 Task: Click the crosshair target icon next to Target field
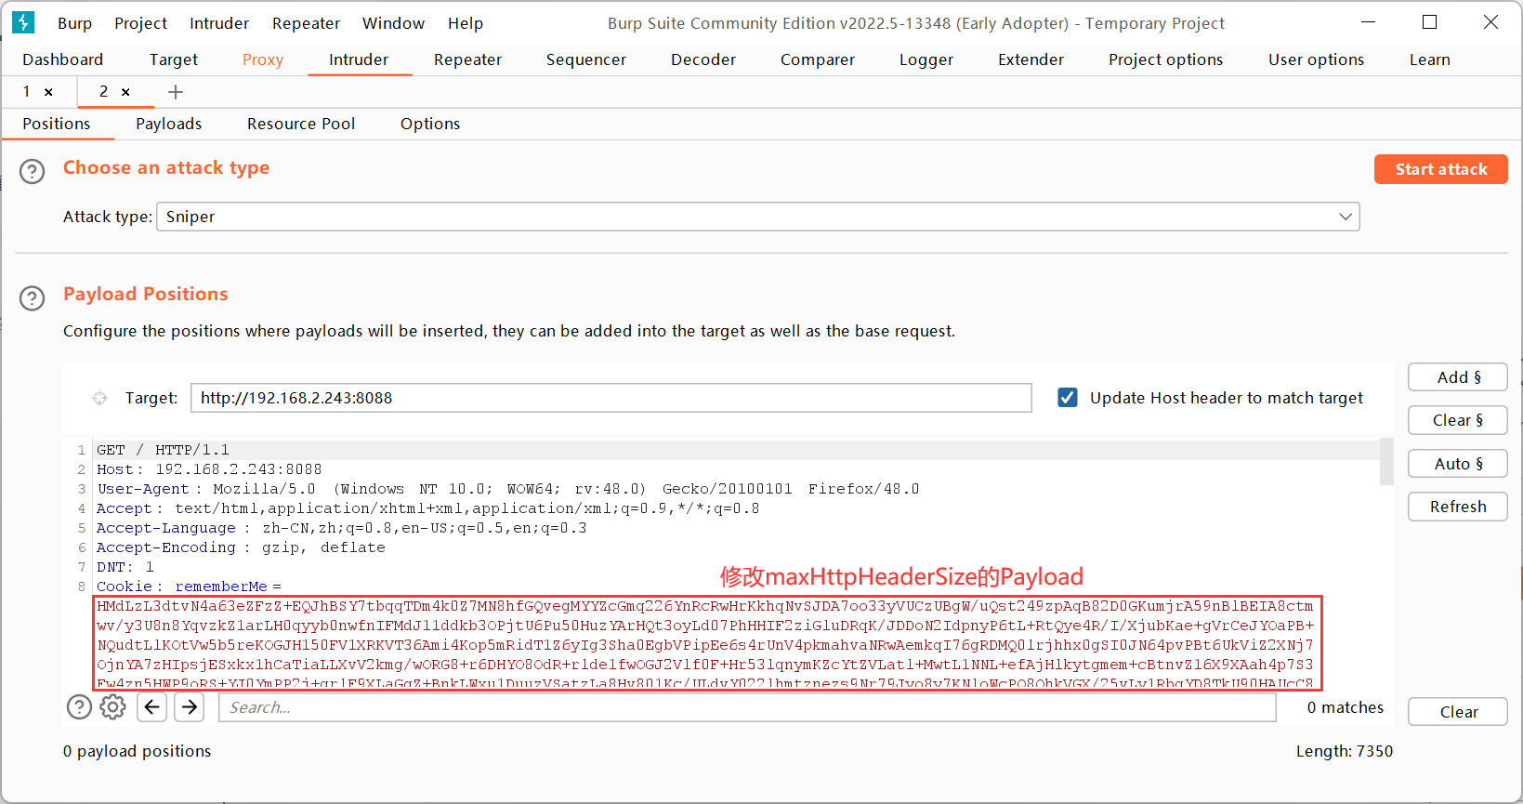pyautogui.click(x=99, y=398)
